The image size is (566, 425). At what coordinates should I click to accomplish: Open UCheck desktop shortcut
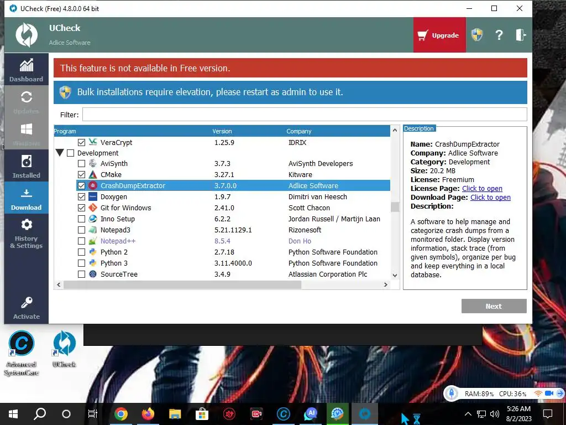[x=64, y=349]
